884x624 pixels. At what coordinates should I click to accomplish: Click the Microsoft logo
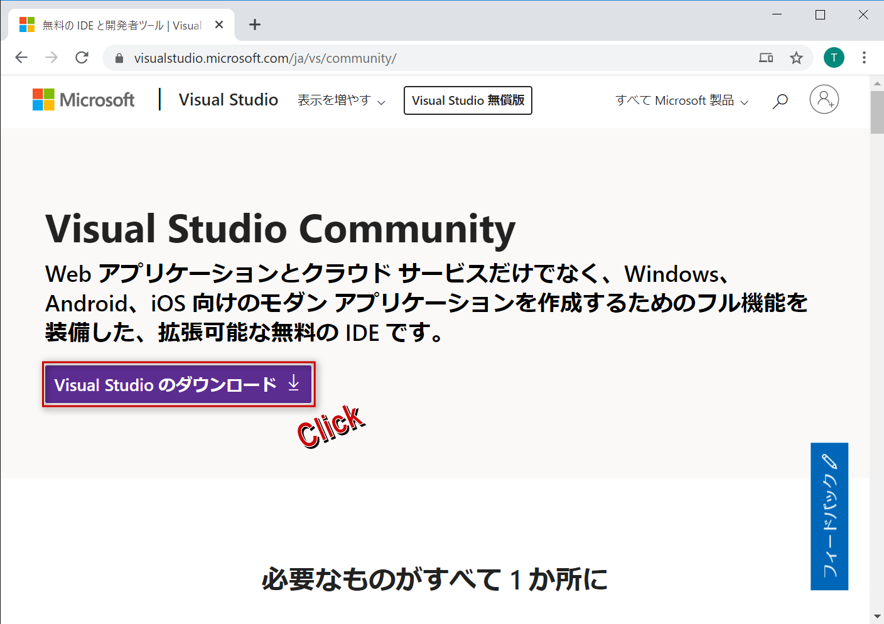84,99
